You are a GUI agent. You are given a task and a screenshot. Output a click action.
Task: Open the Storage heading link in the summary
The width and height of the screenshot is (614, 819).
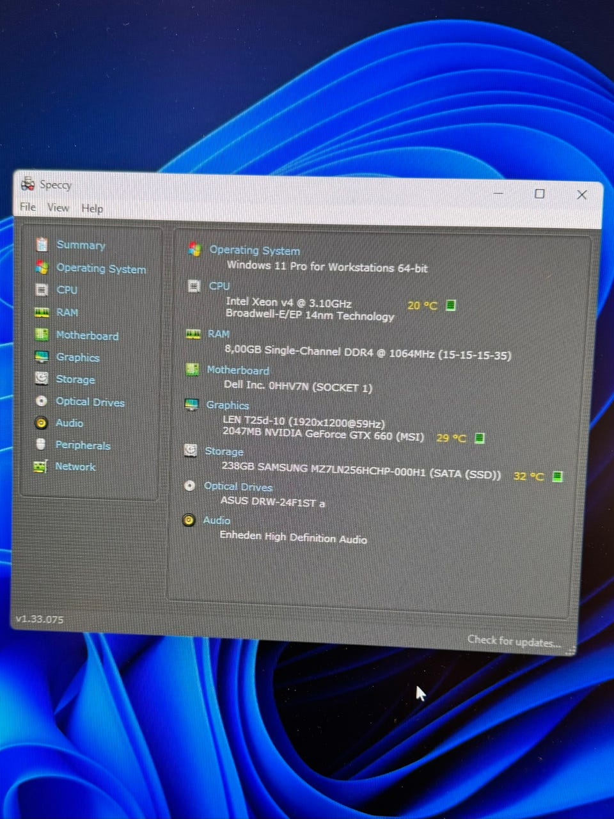[x=224, y=451]
